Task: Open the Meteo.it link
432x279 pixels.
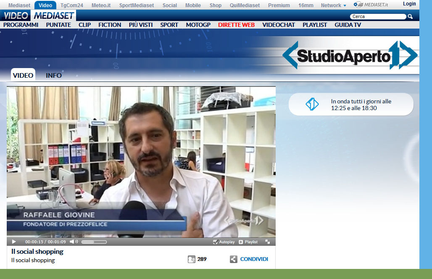Action: click(x=101, y=5)
